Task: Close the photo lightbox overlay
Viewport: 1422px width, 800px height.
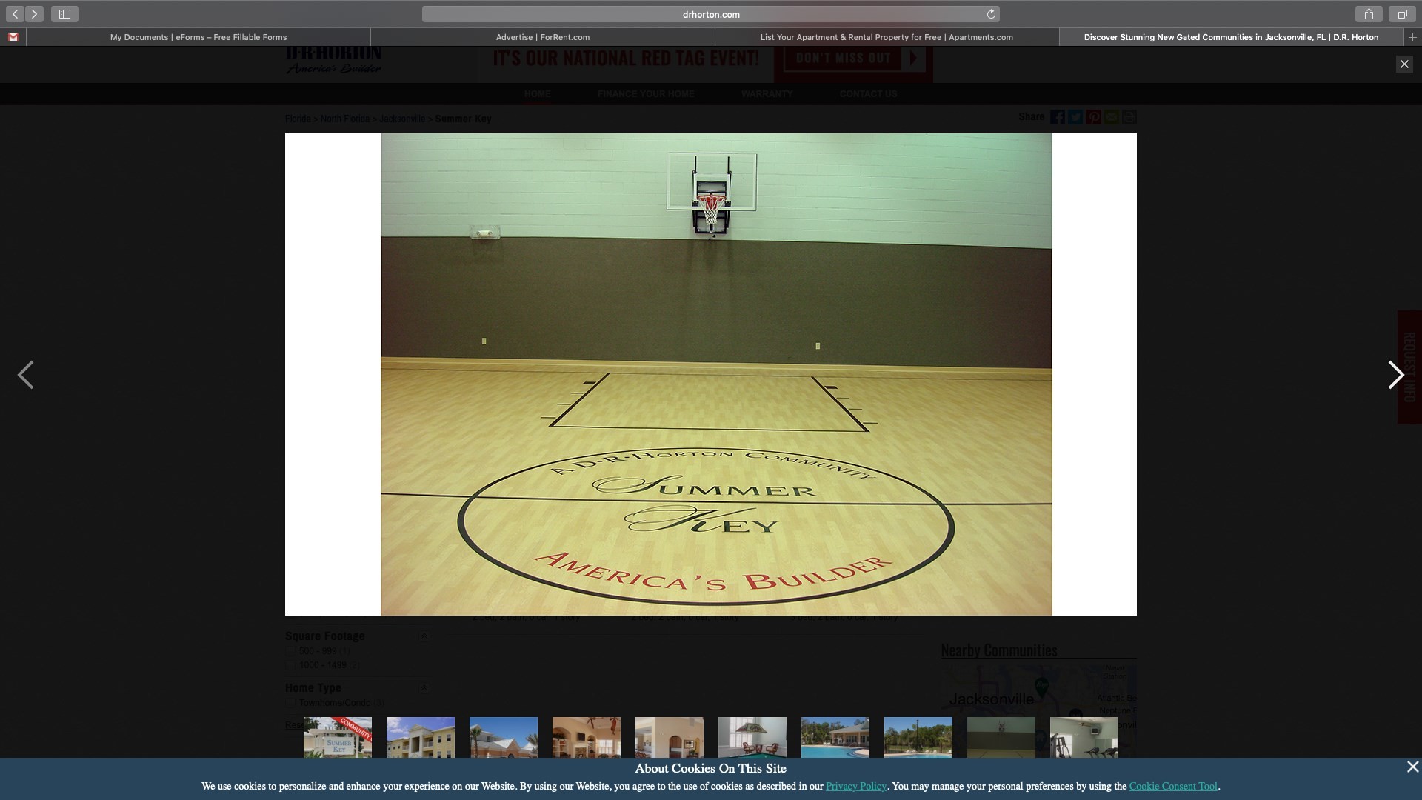Action: click(x=1404, y=64)
